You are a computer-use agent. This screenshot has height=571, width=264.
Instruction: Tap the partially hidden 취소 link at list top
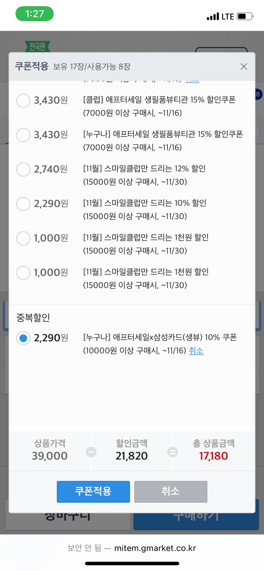point(192,81)
